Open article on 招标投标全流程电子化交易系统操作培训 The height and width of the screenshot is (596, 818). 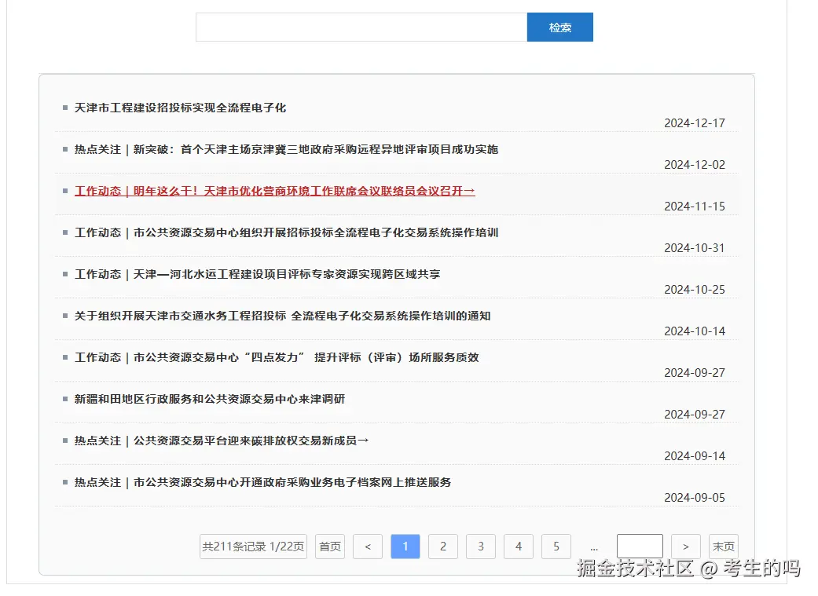pyautogui.click(x=286, y=232)
